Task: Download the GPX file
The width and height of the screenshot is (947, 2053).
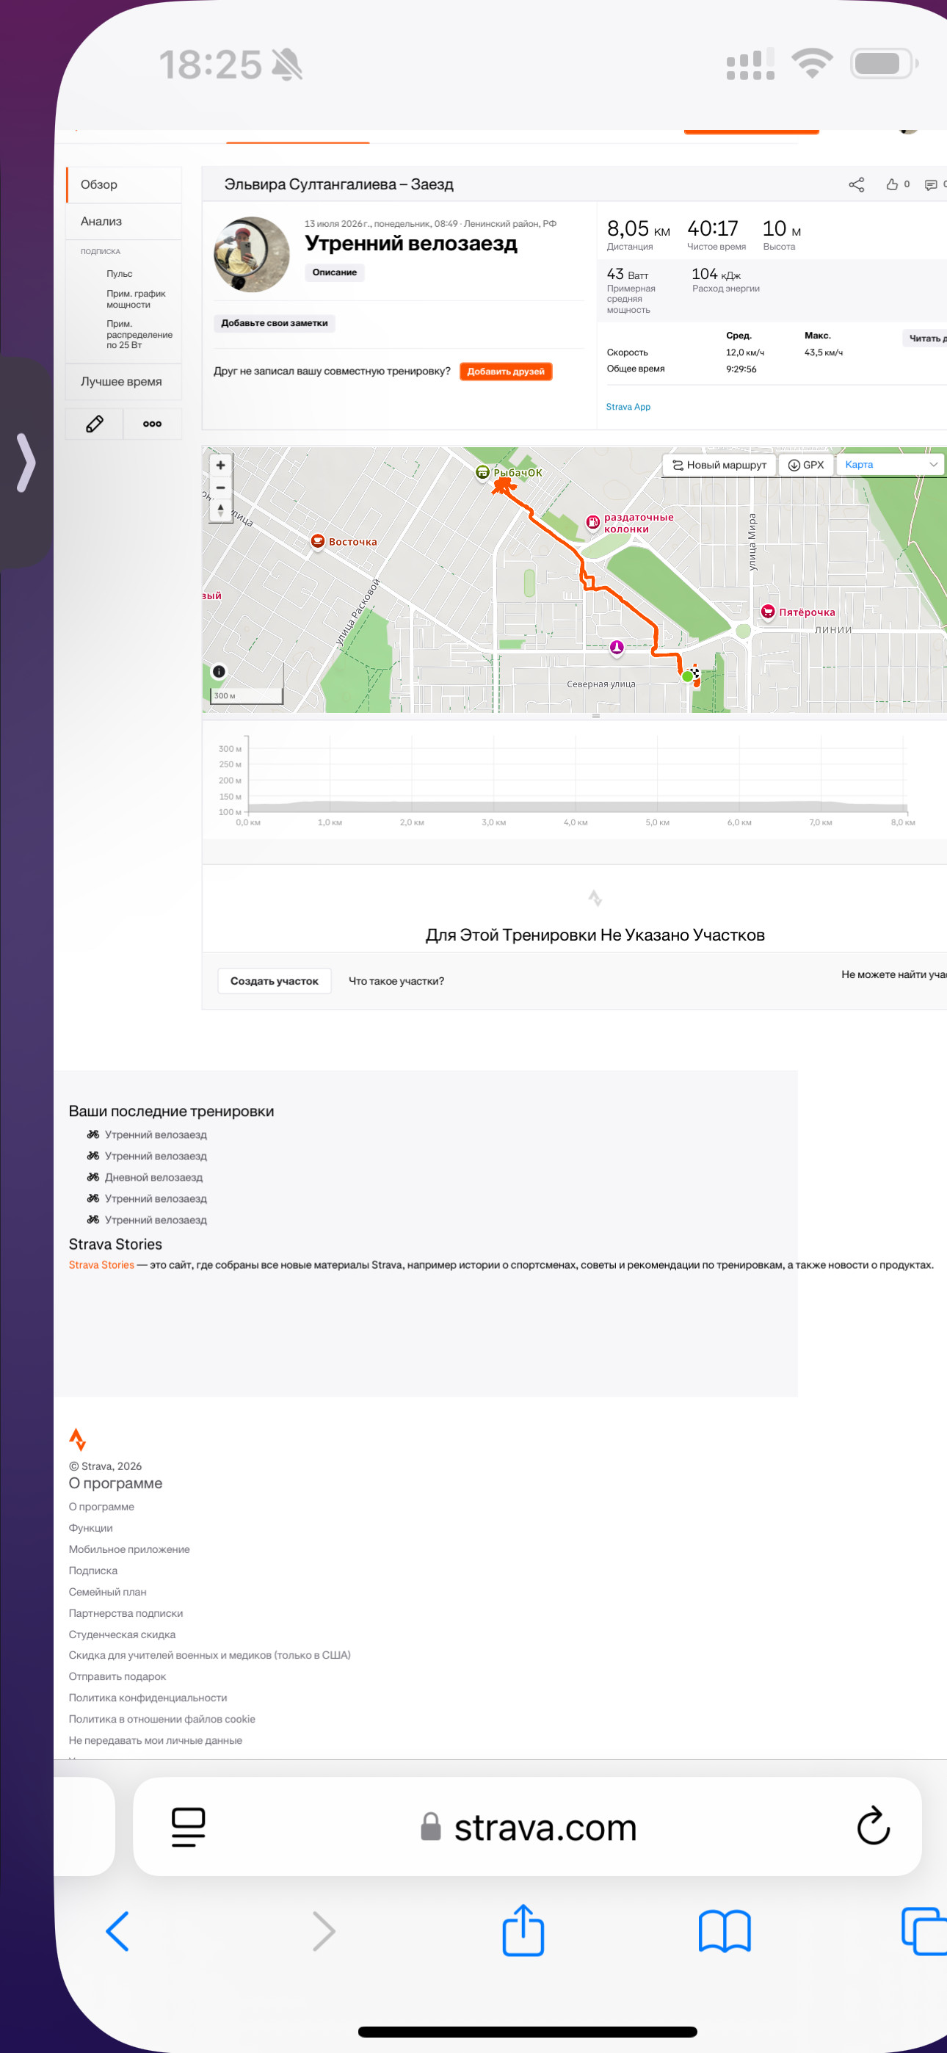Action: 806,465
